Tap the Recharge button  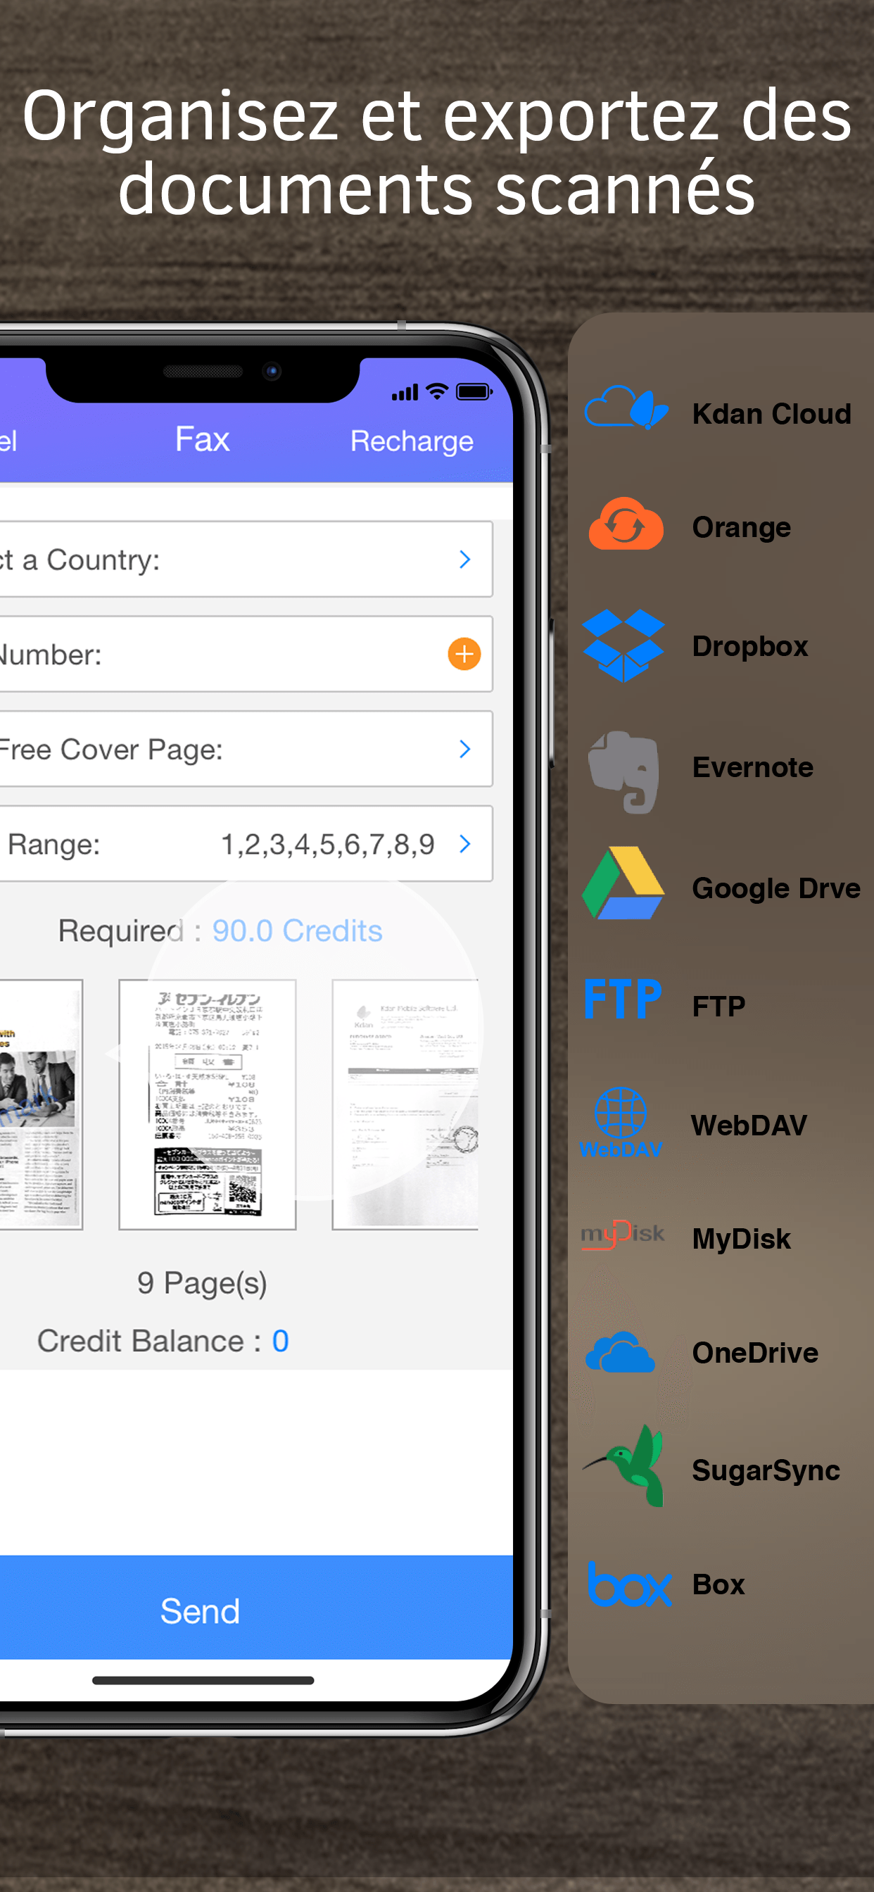tap(412, 441)
